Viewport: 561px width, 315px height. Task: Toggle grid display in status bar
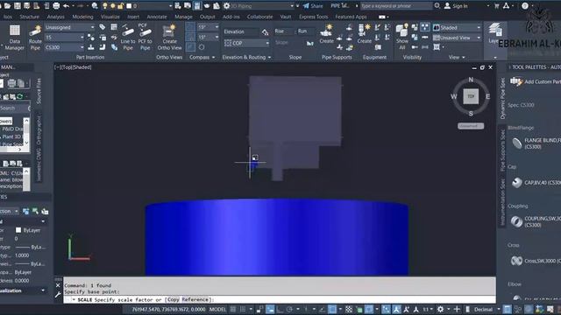(233, 309)
